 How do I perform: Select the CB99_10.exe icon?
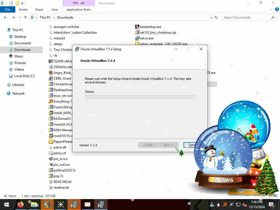tap(51, 78)
